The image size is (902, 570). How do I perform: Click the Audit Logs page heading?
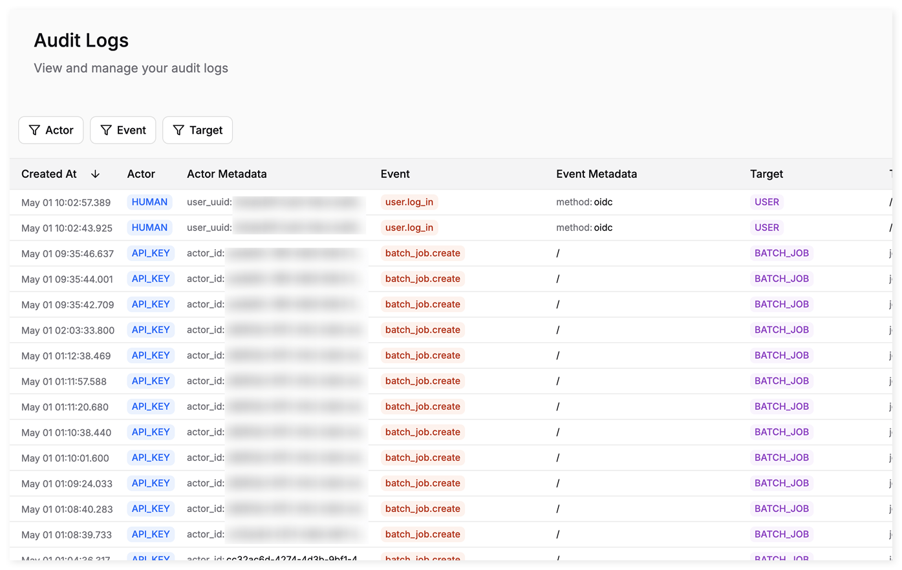81,40
